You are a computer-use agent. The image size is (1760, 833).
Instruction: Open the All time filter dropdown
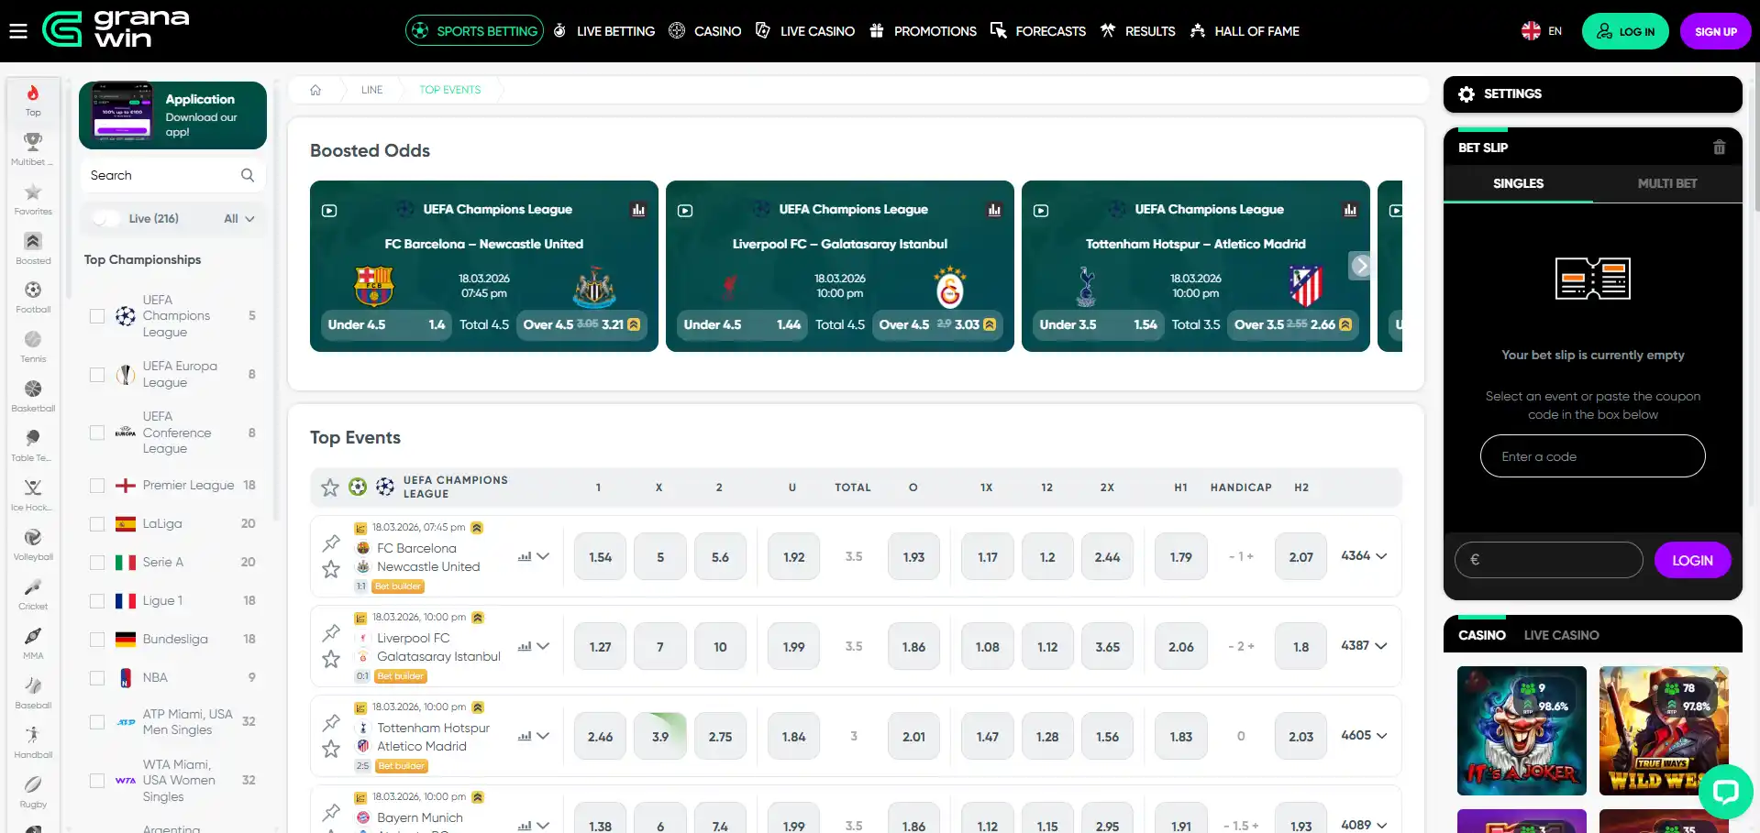238,218
